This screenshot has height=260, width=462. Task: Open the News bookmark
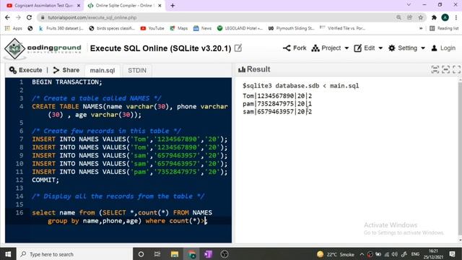(202, 28)
